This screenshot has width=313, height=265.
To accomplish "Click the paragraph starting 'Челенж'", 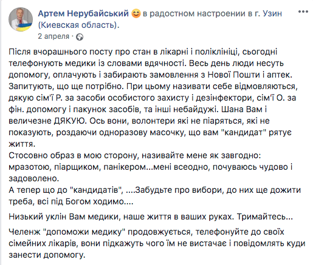I will point(157,243).
